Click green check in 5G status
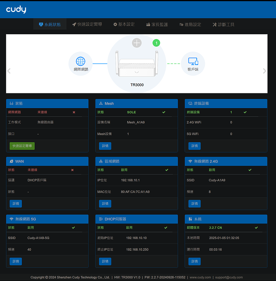The width and height of the screenshot is (276, 281). 73,228
